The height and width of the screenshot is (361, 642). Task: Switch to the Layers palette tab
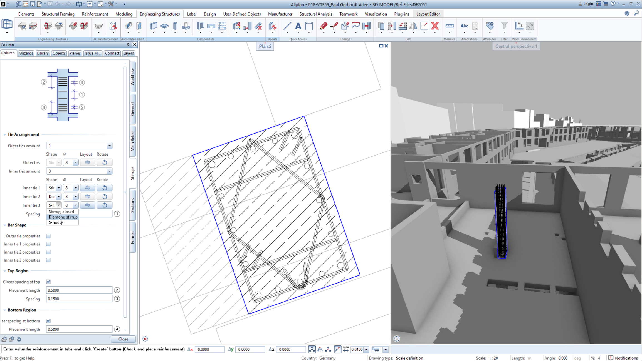pos(129,53)
